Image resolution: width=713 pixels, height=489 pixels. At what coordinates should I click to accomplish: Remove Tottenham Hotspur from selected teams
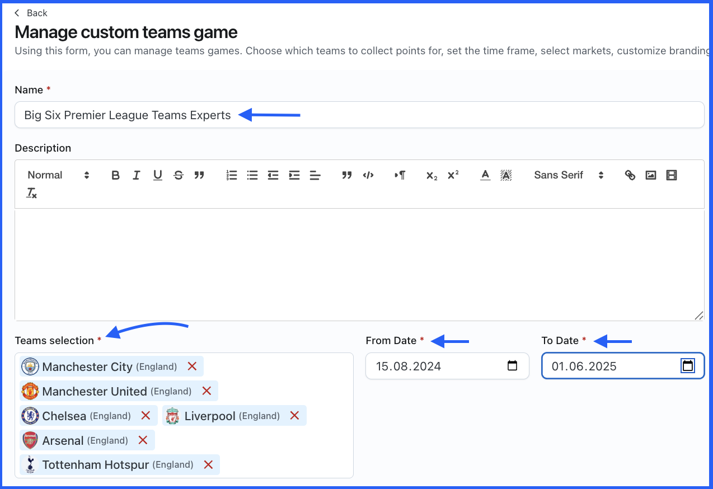pyautogui.click(x=208, y=464)
